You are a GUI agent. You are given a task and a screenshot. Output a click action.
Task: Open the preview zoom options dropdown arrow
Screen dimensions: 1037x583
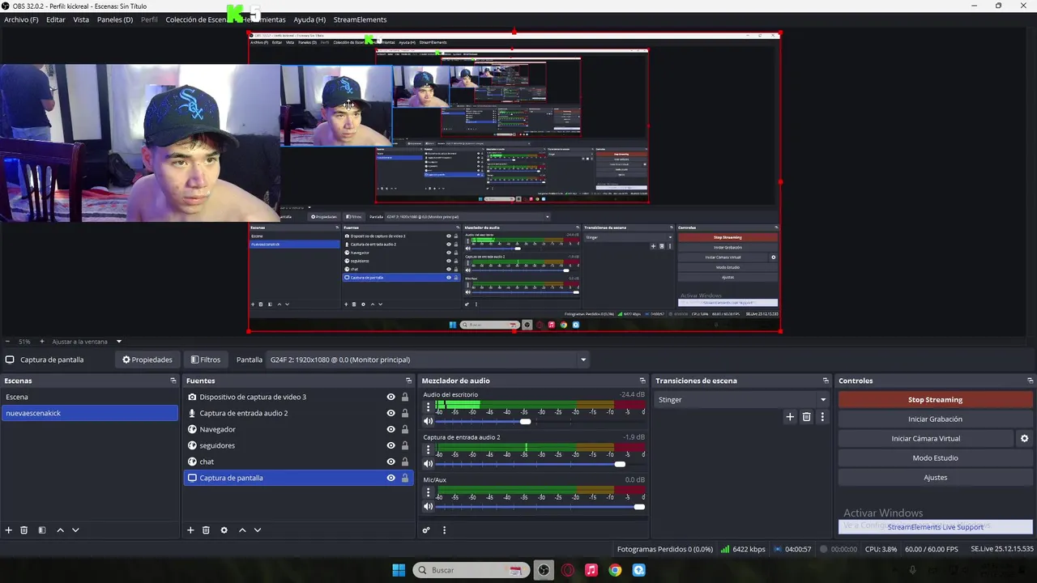coord(118,342)
